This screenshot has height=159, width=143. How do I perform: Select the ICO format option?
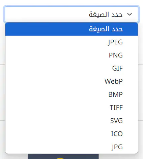(x=71, y=134)
